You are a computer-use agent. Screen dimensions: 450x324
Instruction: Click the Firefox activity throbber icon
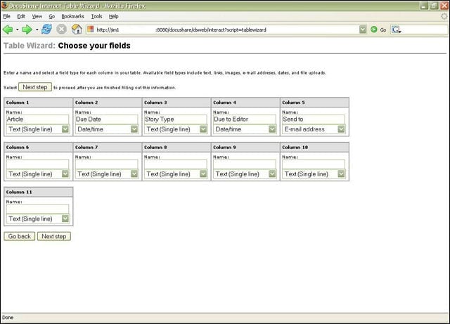click(x=444, y=16)
